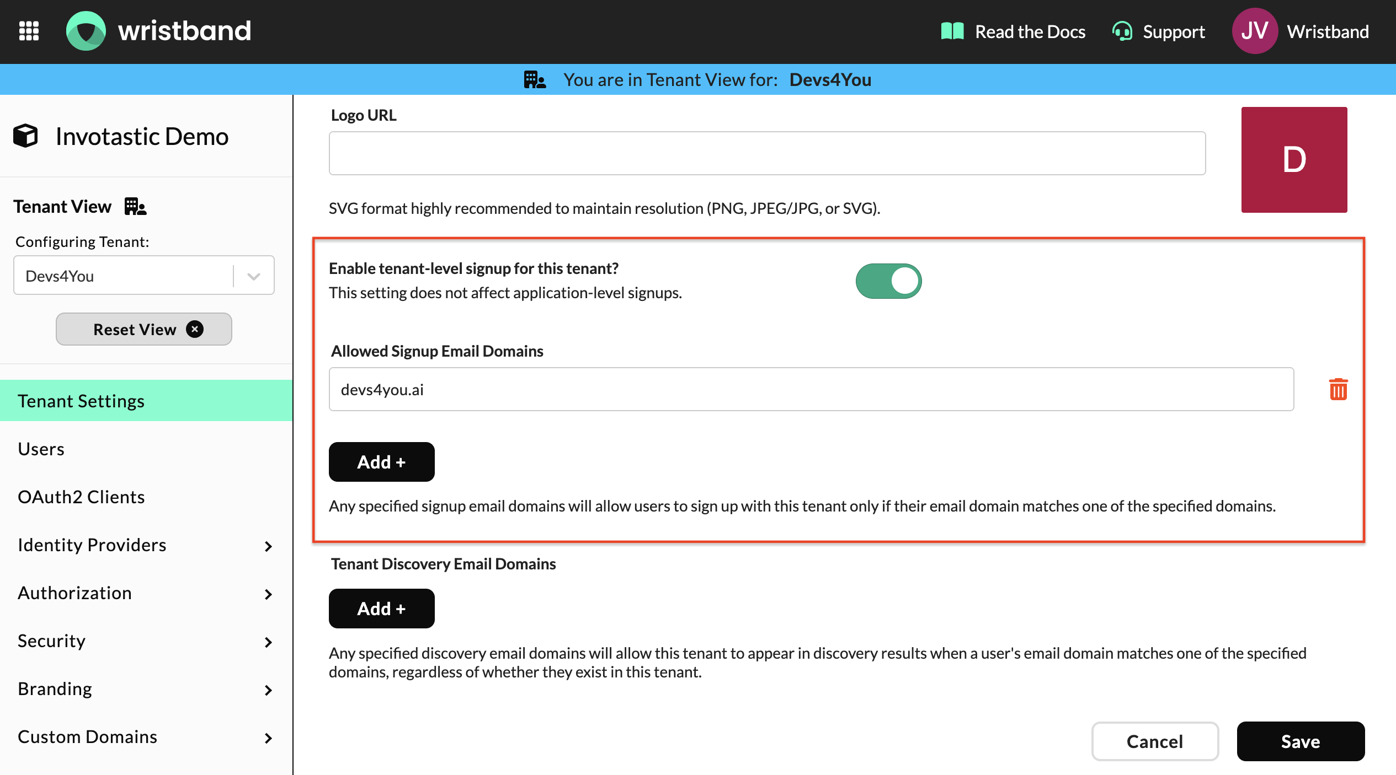Add a Tenant Discovery Email Domain
This screenshot has height=775, width=1396.
click(381, 609)
